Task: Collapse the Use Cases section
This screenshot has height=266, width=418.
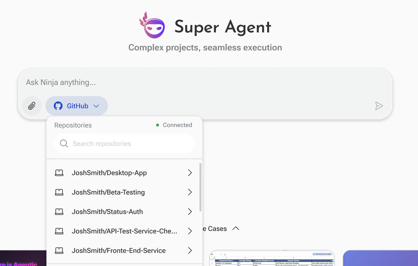Action: [236, 228]
